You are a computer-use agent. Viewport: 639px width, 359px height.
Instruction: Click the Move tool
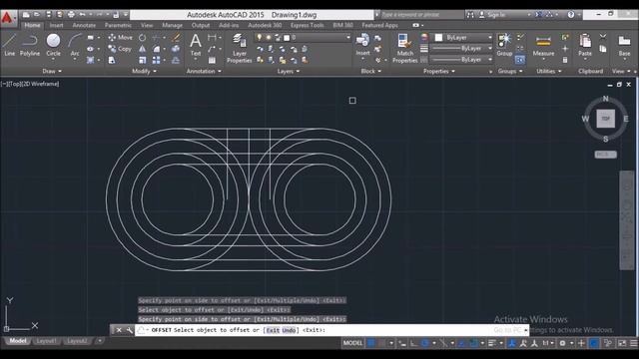[x=120, y=38]
